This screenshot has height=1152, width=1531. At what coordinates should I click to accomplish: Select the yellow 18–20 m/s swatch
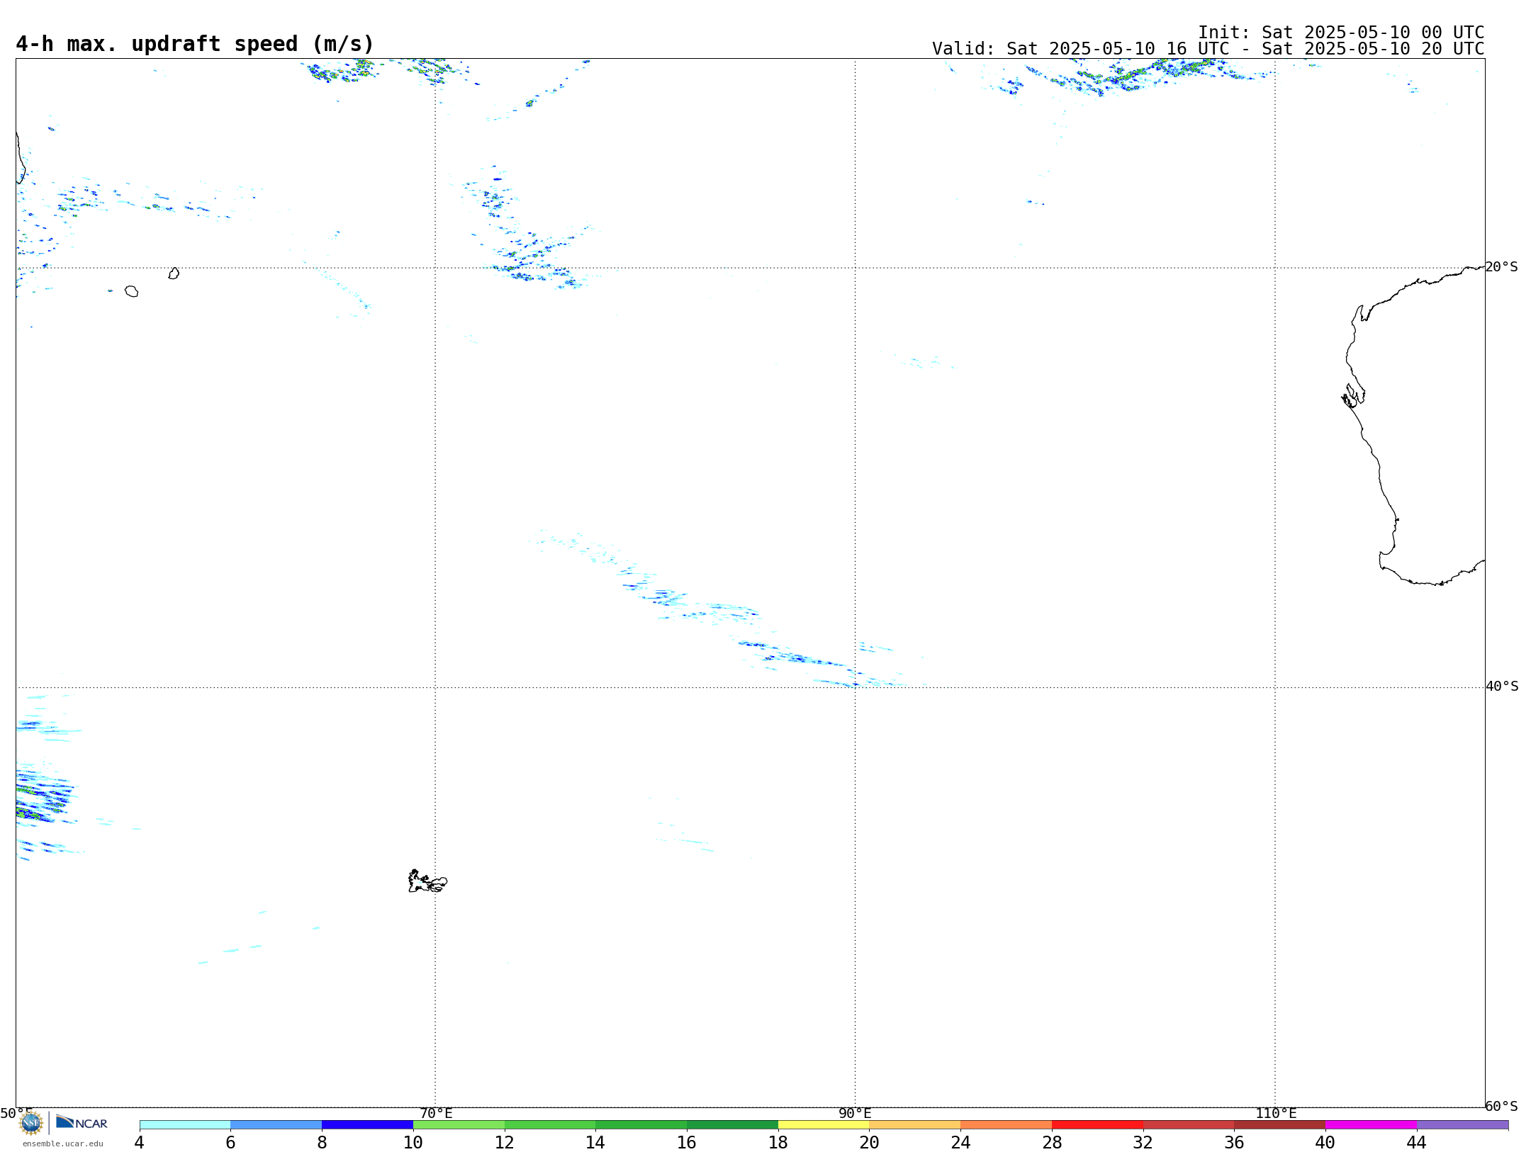tap(824, 1124)
